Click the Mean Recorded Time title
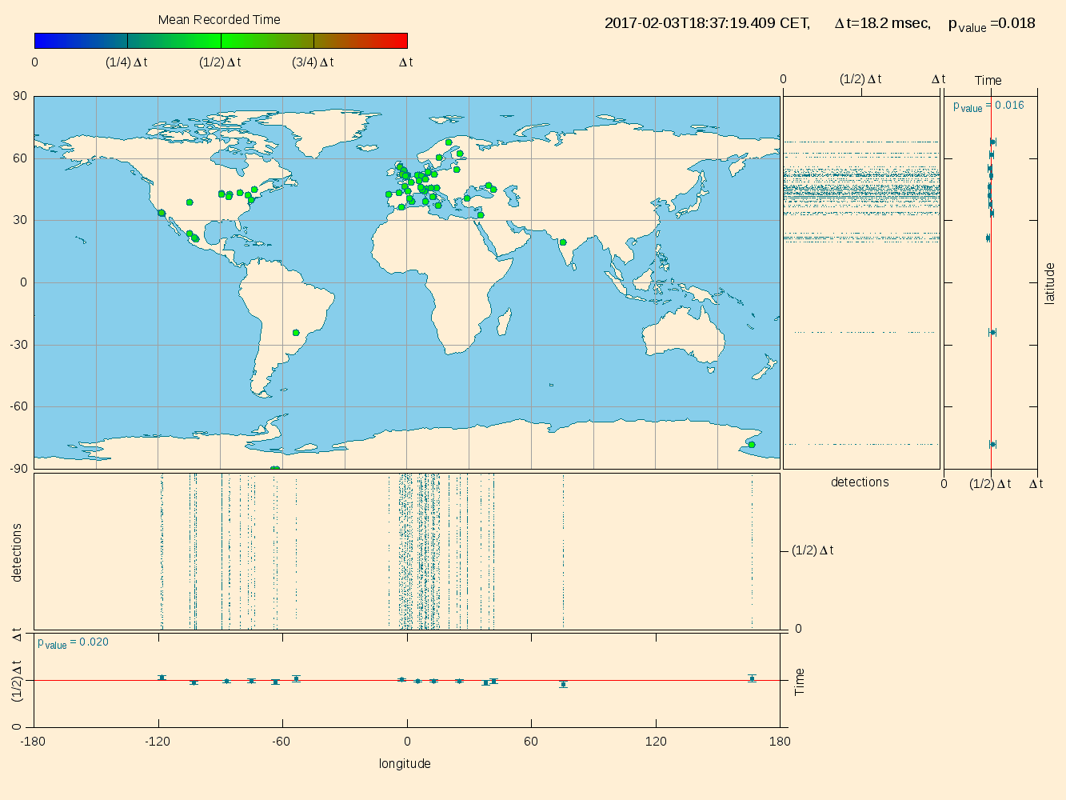 point(219,20)
